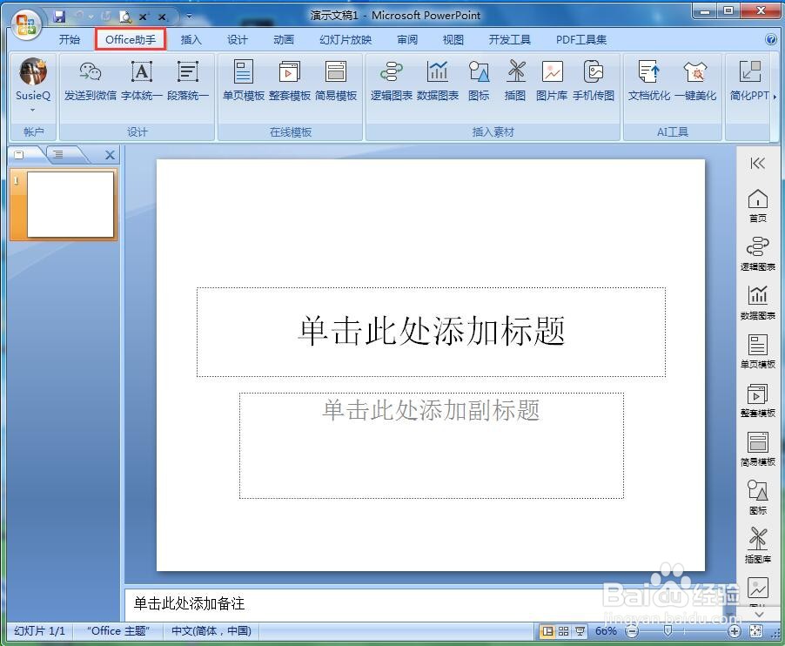Run 一键美化 one-click beautify
Screen dimensions: 785x646
[x=696, y=83]
